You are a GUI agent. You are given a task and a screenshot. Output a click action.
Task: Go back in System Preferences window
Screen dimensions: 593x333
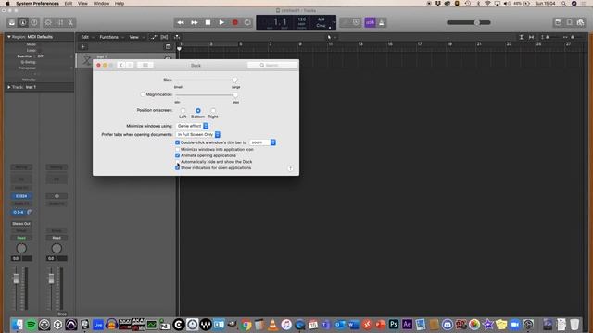pos(121,66)
